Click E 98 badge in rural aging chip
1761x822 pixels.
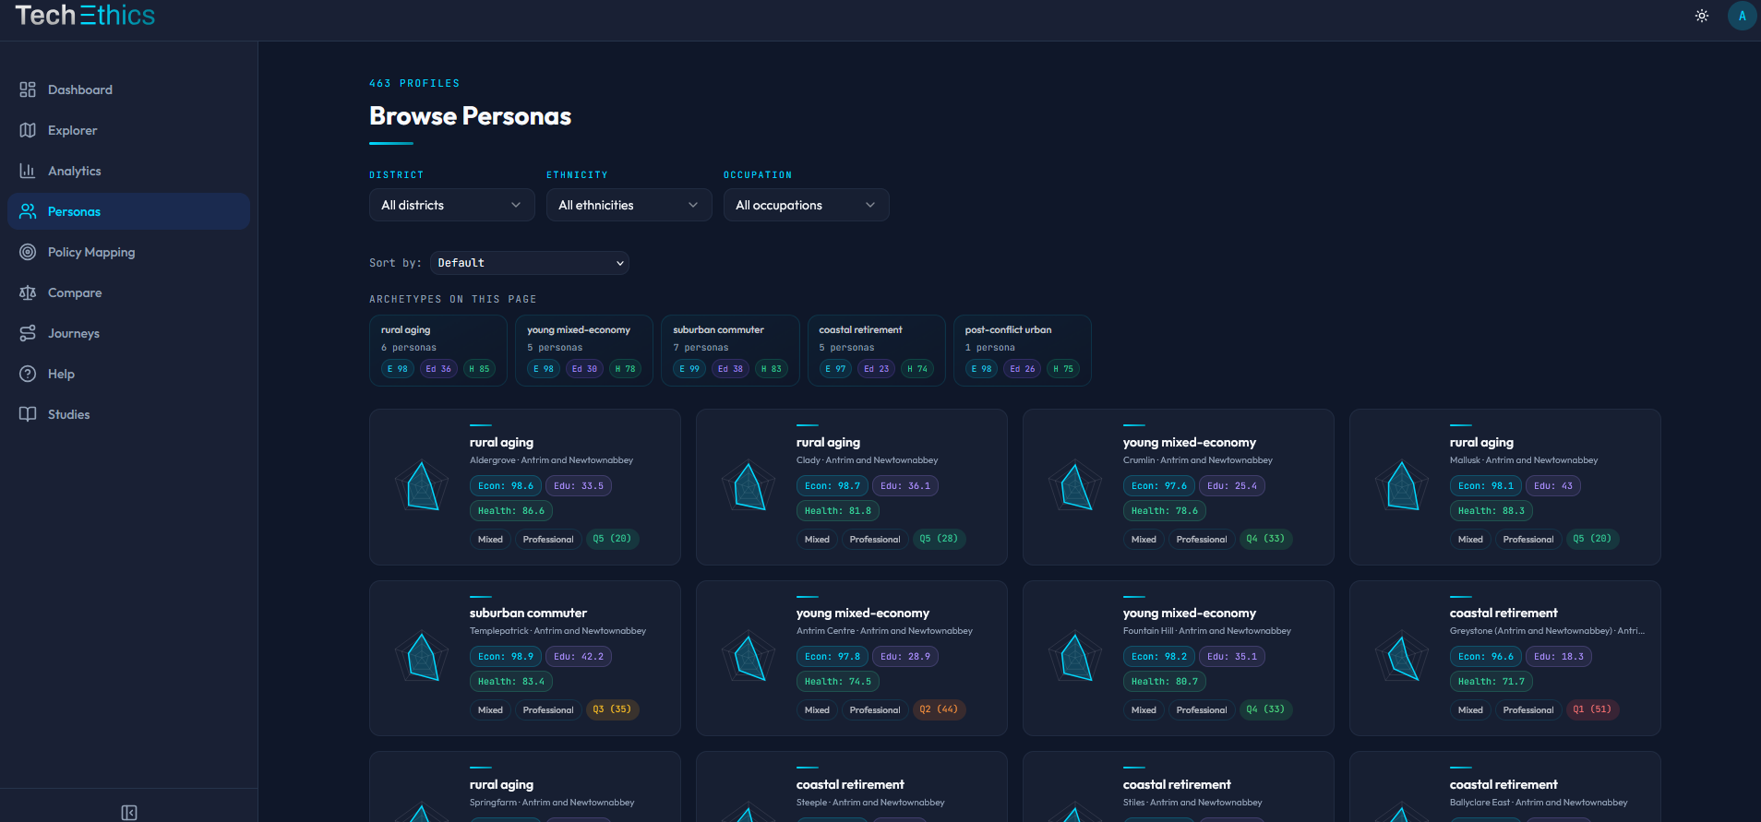[x=398, y=369]
